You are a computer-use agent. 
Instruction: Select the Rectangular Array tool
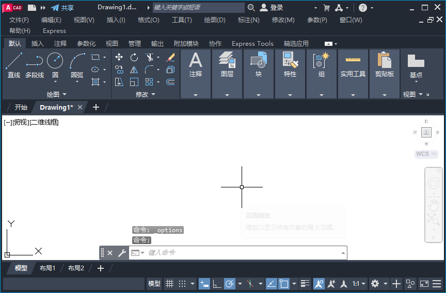(149, 82)
